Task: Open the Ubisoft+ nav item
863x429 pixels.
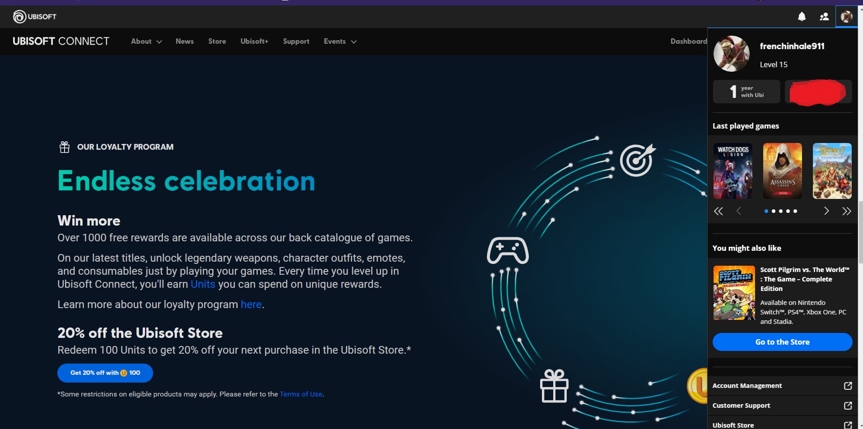Action: pos(254,42)
